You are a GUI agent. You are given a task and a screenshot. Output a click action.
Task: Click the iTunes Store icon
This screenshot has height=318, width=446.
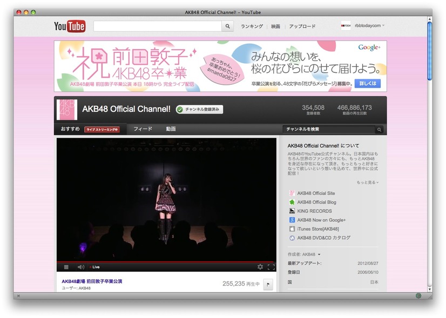point(292,229)
